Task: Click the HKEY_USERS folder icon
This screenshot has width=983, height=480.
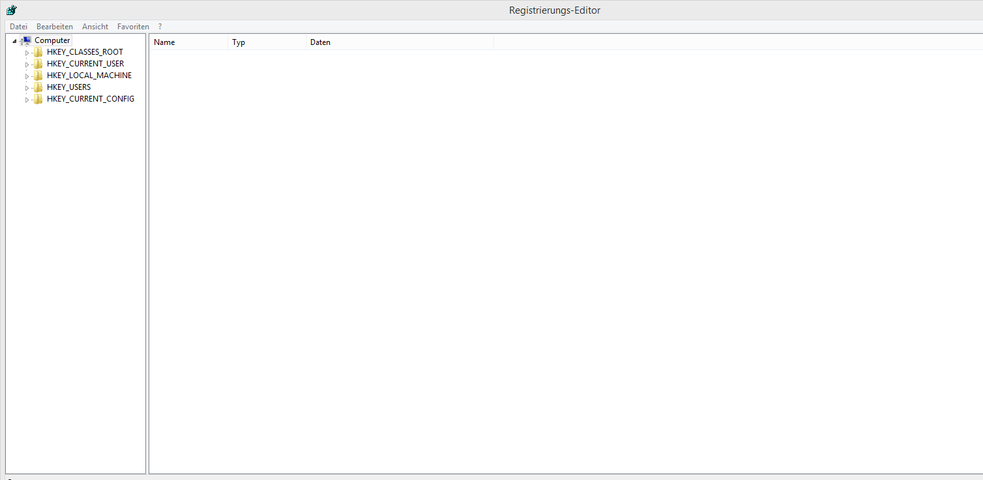Action: tap(38, 87)
